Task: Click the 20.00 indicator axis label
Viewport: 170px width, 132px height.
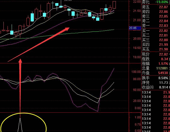Action: click(x=137, y=101)
